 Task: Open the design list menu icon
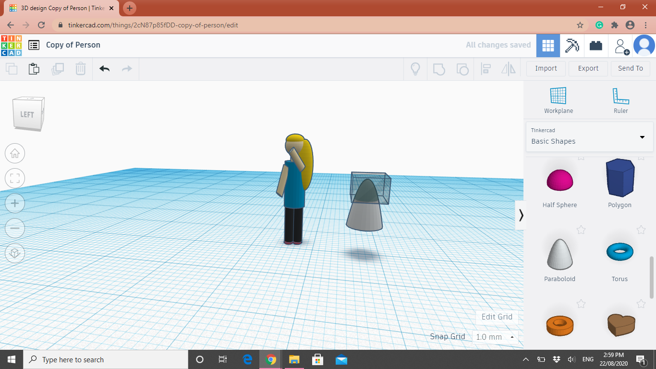34,45
